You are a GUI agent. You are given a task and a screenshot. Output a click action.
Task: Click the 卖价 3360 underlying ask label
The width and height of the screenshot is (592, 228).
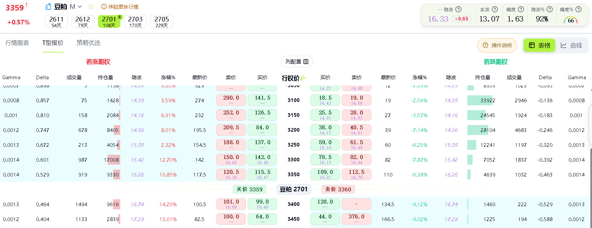point(338,189)
